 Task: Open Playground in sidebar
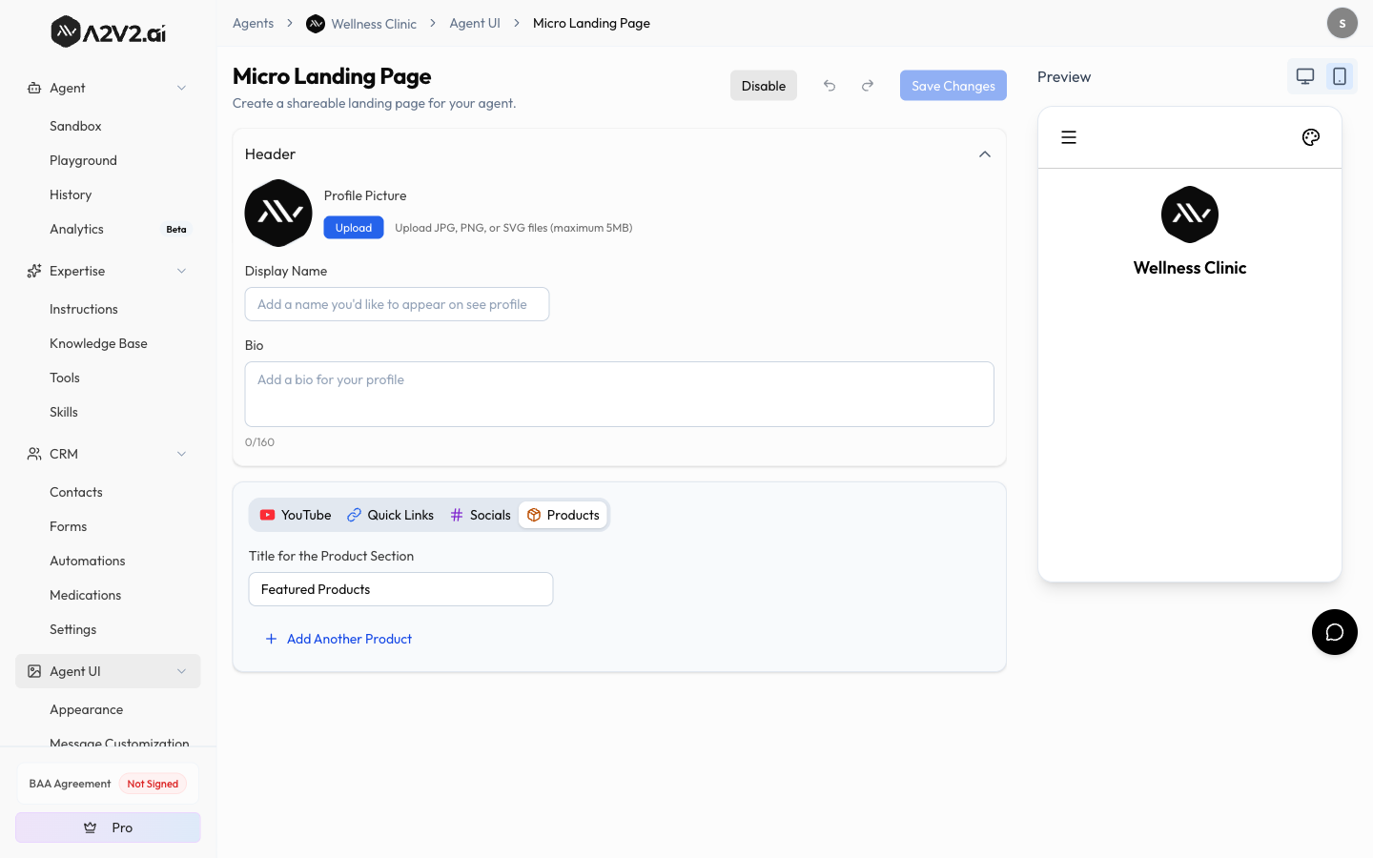click(83, 160)
